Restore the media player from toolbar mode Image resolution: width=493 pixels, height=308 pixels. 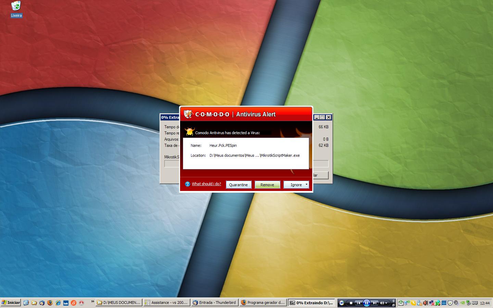click(393, 305)
